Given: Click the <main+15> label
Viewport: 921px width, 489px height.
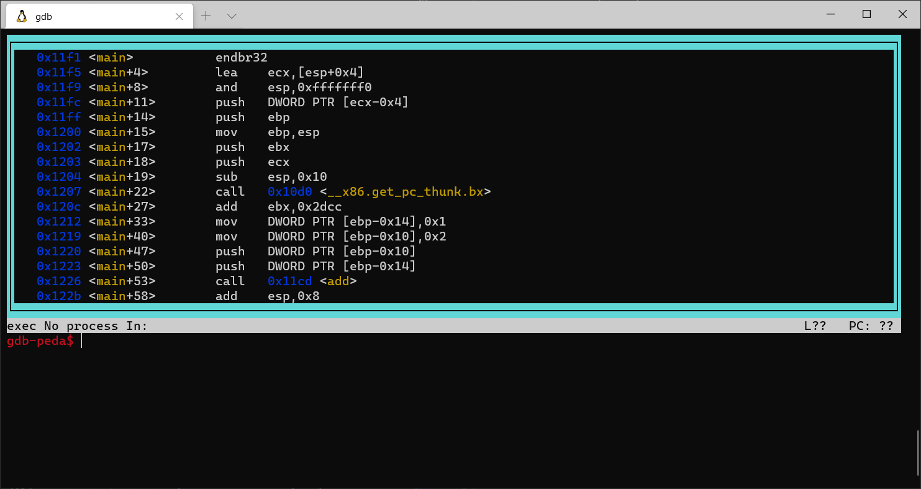Looking at the screenshot, I should point(122,132).
